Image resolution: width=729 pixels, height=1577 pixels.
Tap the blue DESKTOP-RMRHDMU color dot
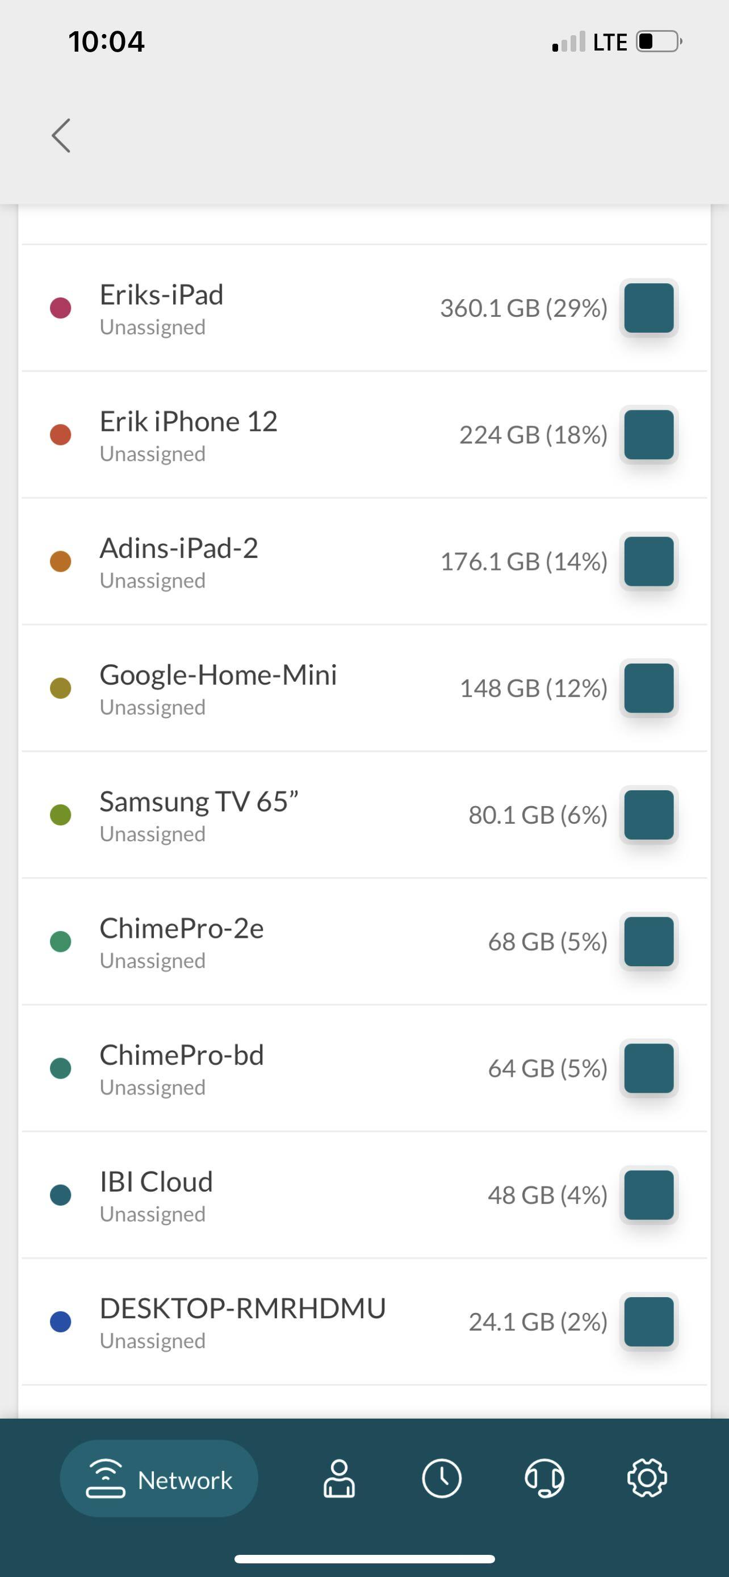[x=61, y=1322]
